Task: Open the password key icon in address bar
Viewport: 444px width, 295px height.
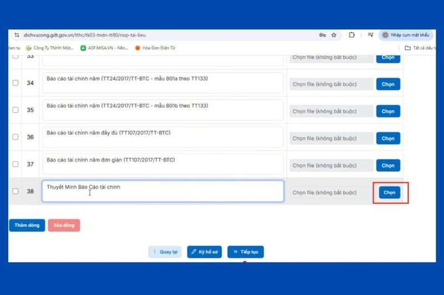Action: point(322,35)
